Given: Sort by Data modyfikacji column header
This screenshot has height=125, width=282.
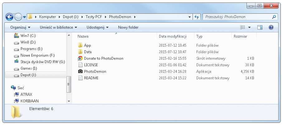Looking at the screenshot, I should click(x=172, y=36).
